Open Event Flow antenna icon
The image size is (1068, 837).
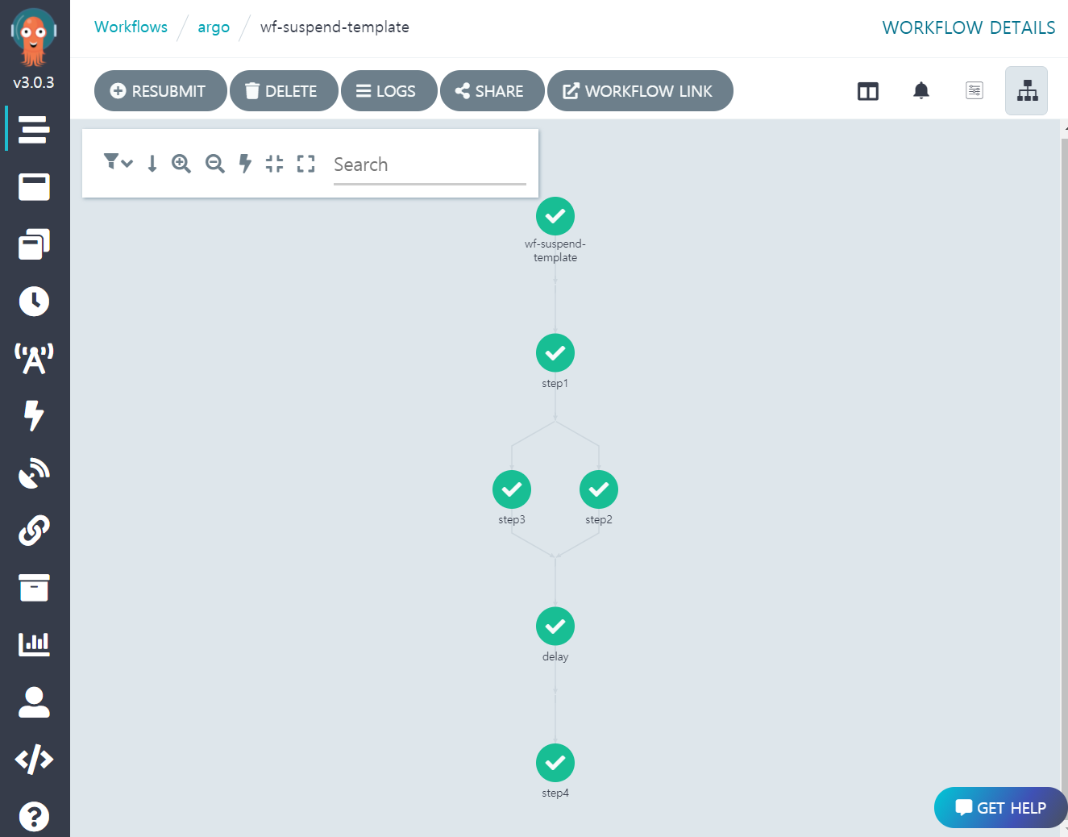coord(34,358)
